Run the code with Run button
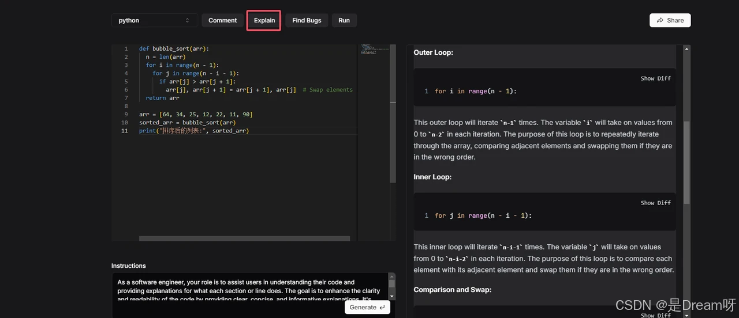Screen dimensions: 739x318 coord(344,20)
